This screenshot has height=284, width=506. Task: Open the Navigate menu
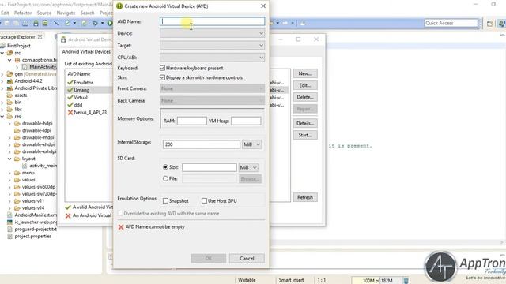(66, 13)
